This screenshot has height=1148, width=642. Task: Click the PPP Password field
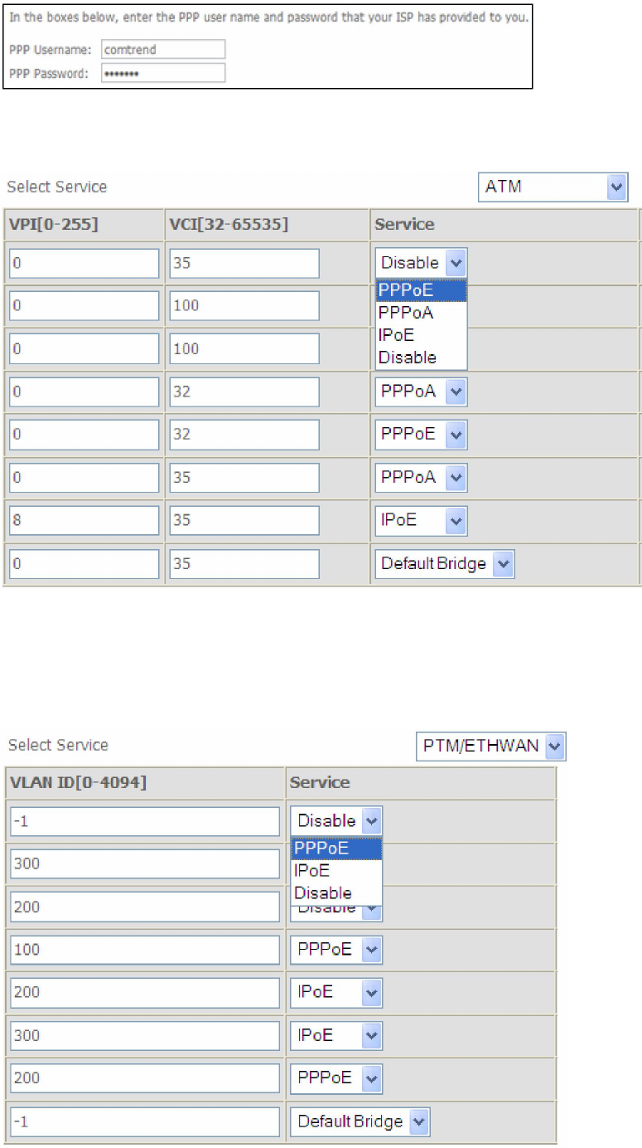(163, 73)
